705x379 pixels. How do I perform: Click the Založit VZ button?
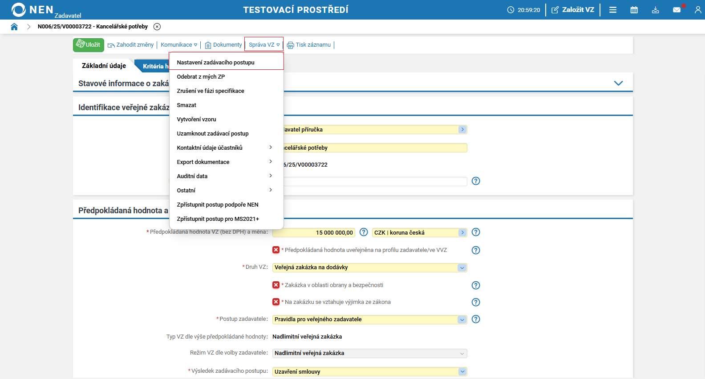click(x=573, y=10)
